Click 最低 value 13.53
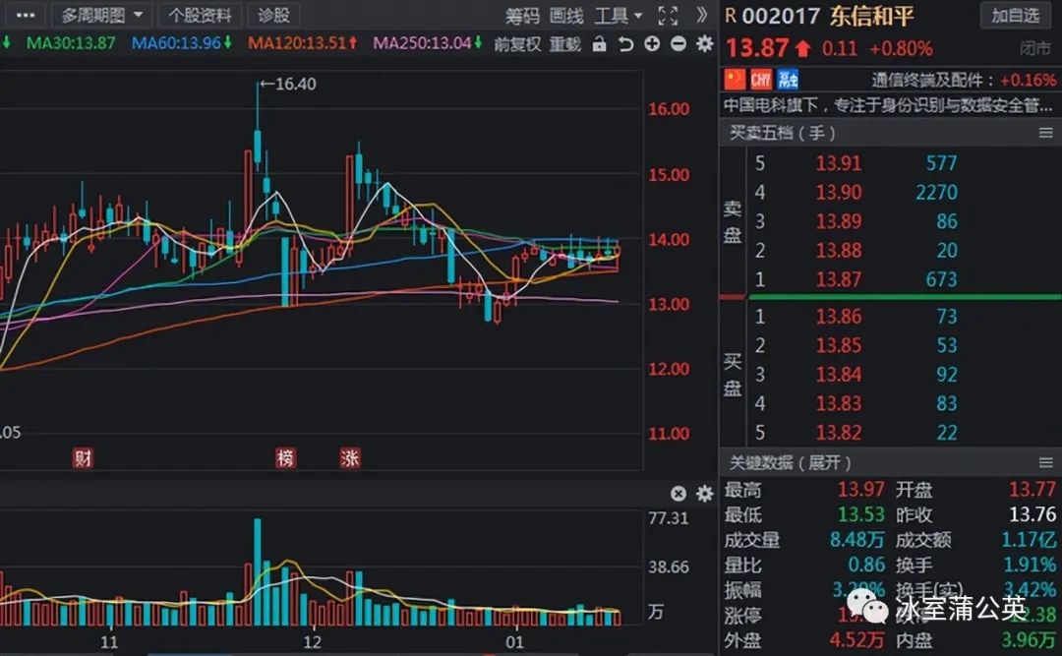Screen dimensions: 1062x656 coord(860,514)
